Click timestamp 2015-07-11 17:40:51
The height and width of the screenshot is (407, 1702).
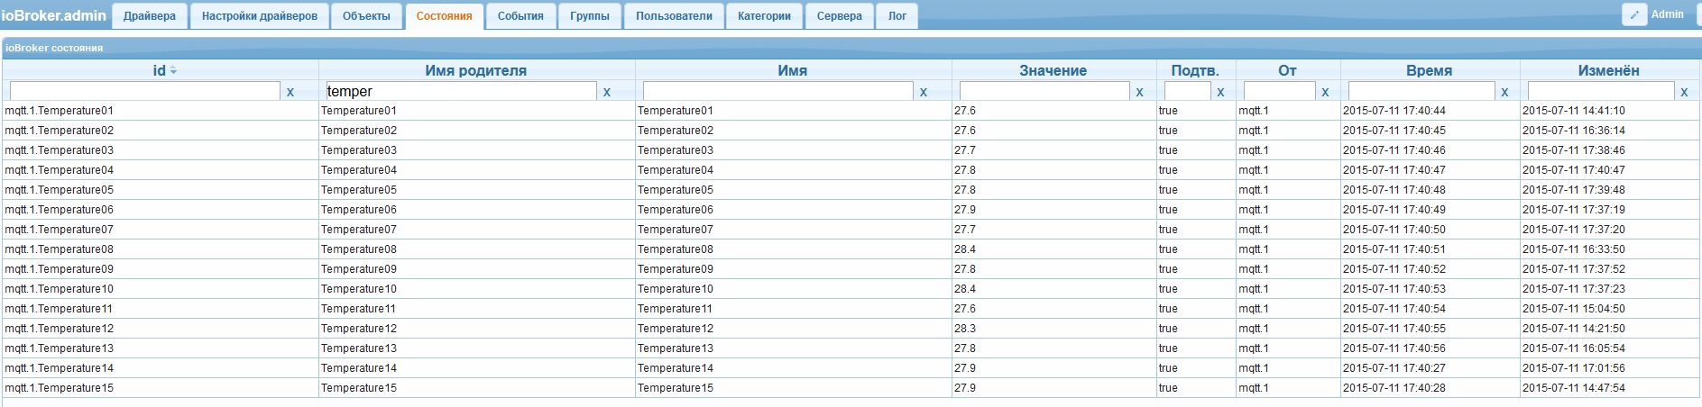point(1394,249)
